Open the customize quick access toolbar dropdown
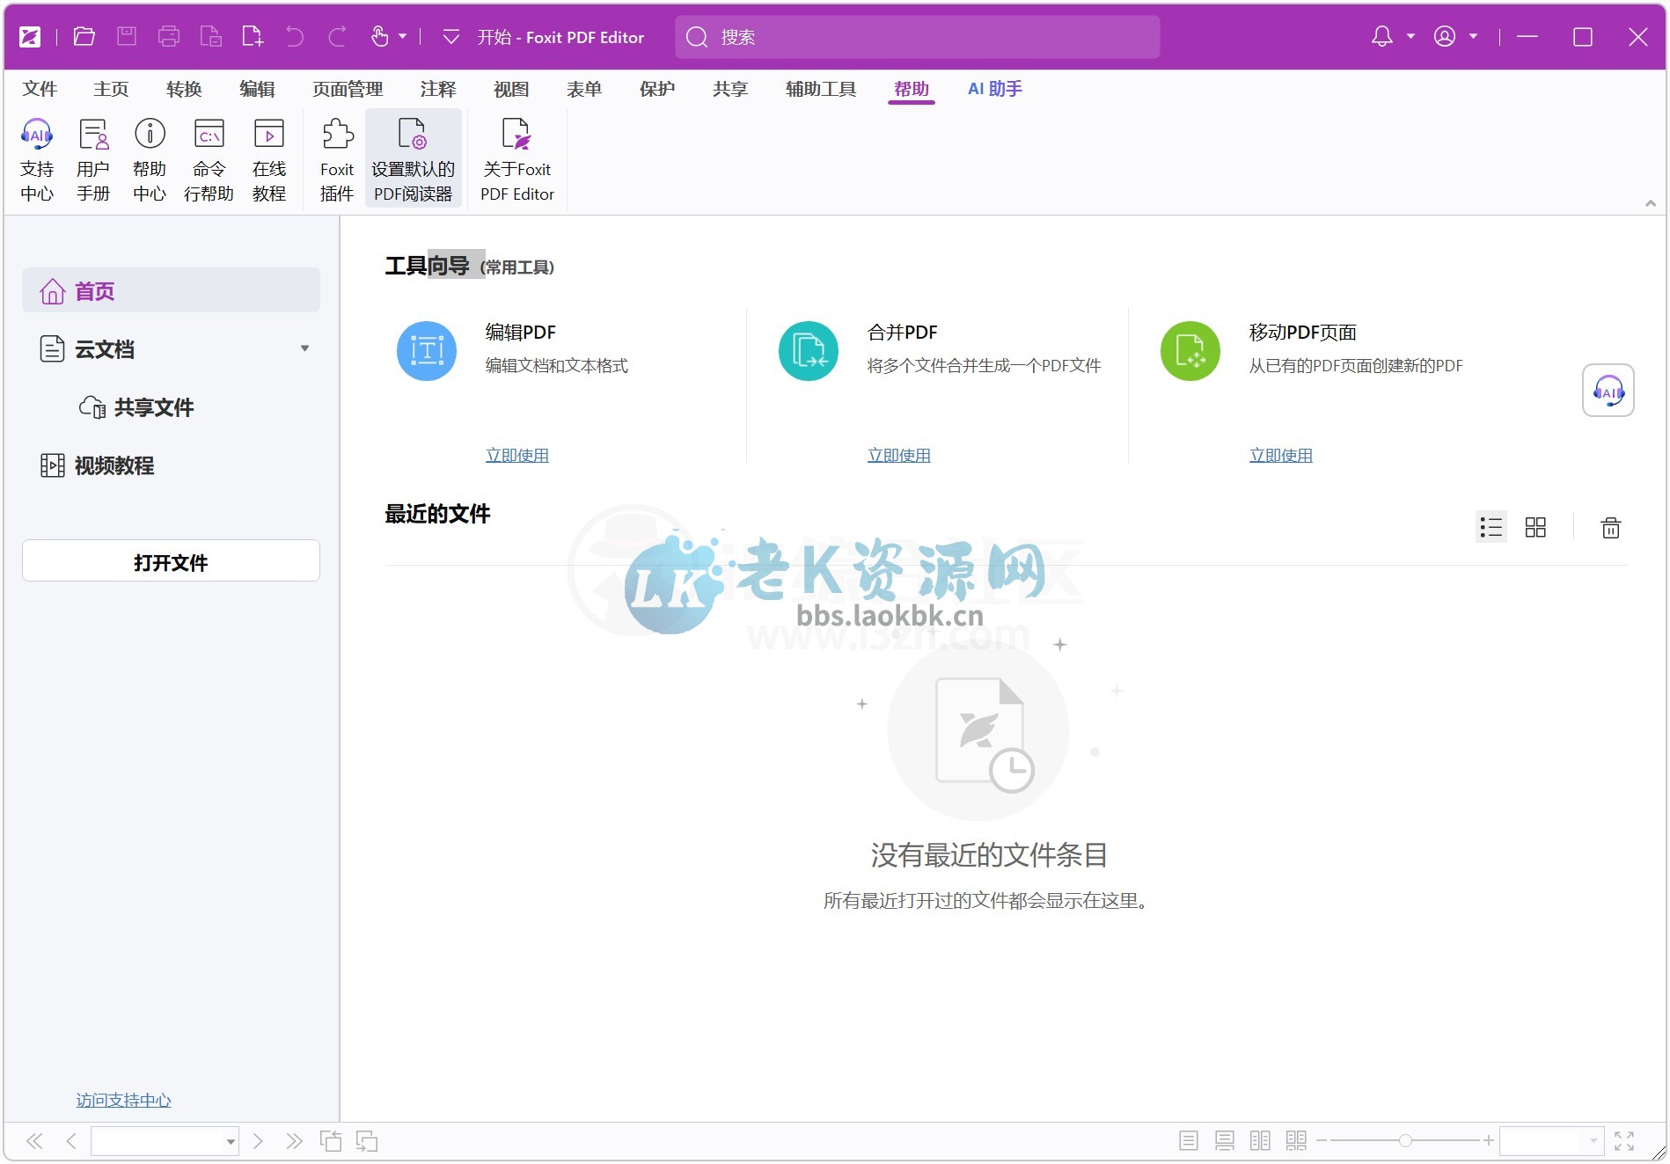 coord(451,36)
